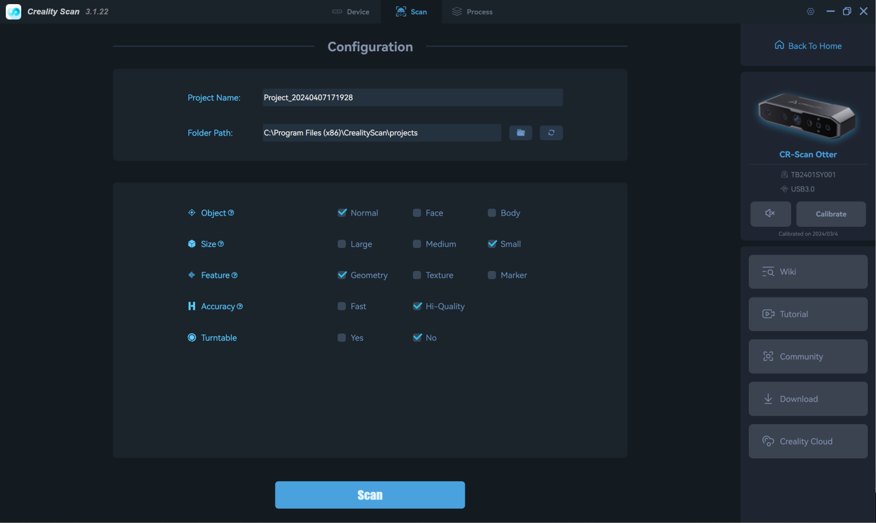Click the Back To Home house icon

click(779, 45)
